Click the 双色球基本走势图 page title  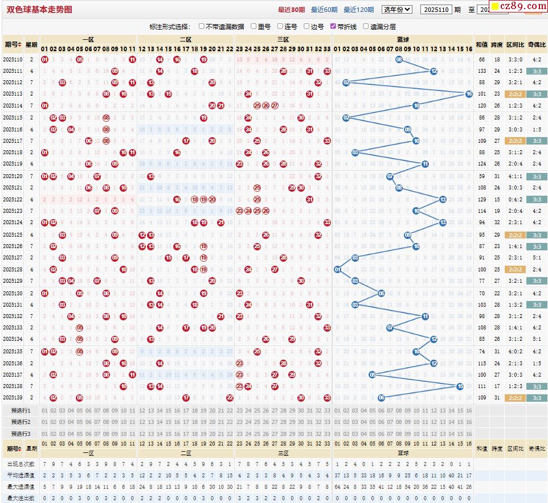point(39,10)
